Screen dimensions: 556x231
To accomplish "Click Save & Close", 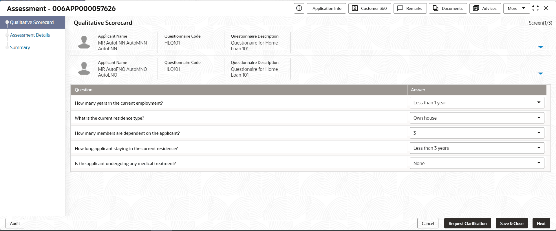I will [512, 223].
